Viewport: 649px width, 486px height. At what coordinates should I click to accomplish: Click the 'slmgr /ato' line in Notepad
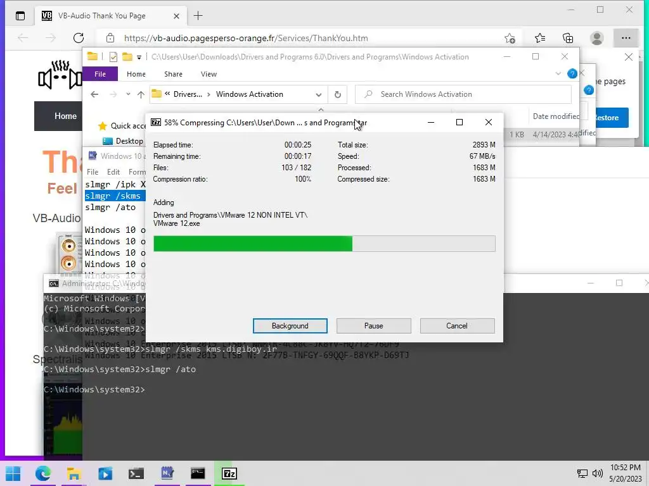[110, 208]
